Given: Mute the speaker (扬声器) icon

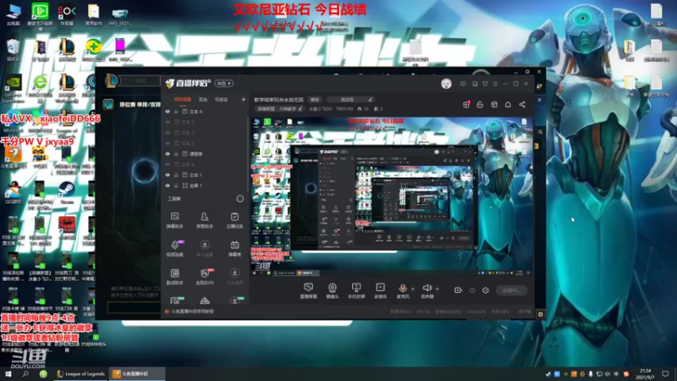Looking at the screenshot, I should pyautogui.click(x=427, y=288).
